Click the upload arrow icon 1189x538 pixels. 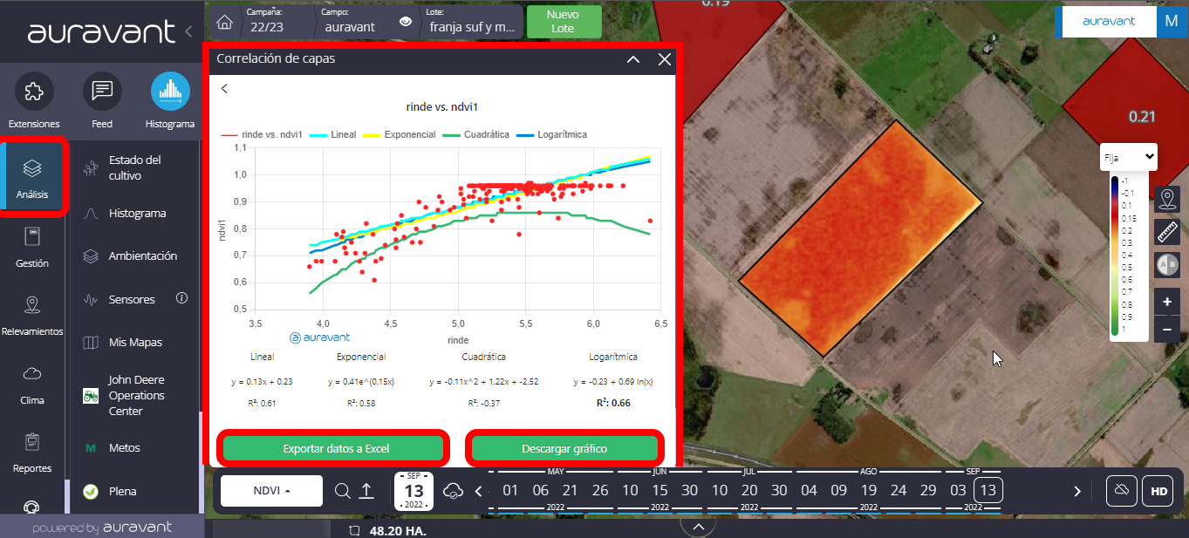[366, 491]
